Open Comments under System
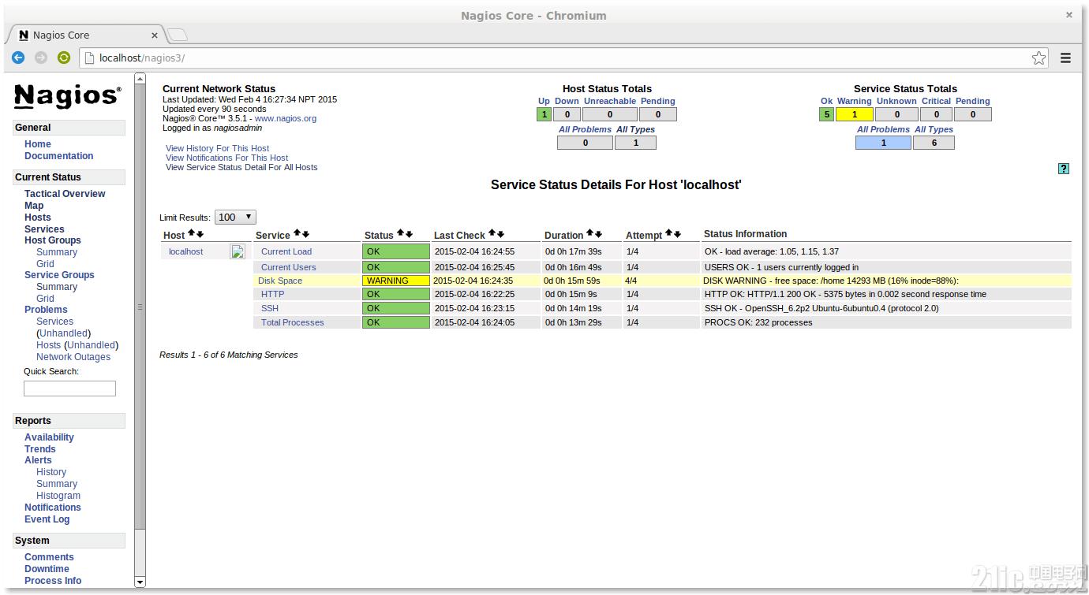The height and width of the screenshot is (595, 1089). coord(49,557)
